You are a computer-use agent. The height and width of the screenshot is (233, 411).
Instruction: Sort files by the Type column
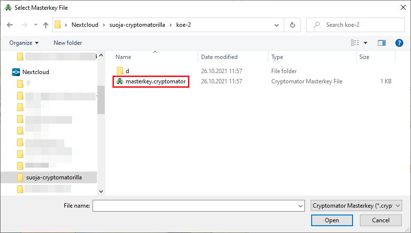277,57
